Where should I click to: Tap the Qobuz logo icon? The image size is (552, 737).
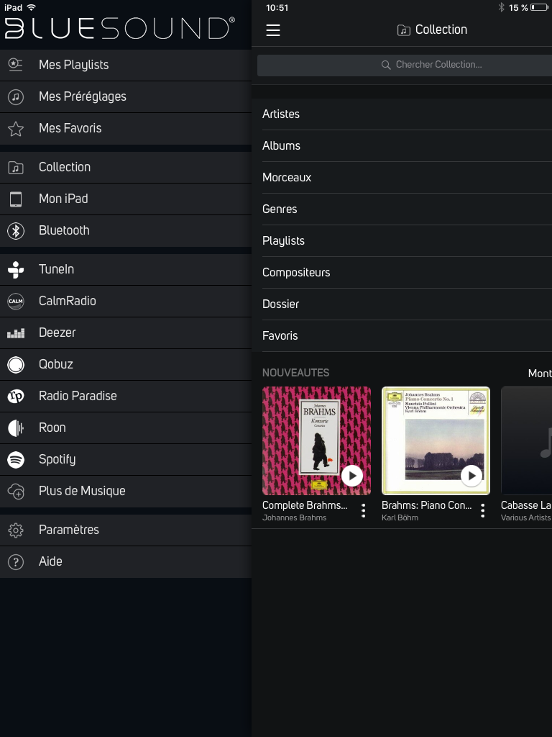coord(16,365)
